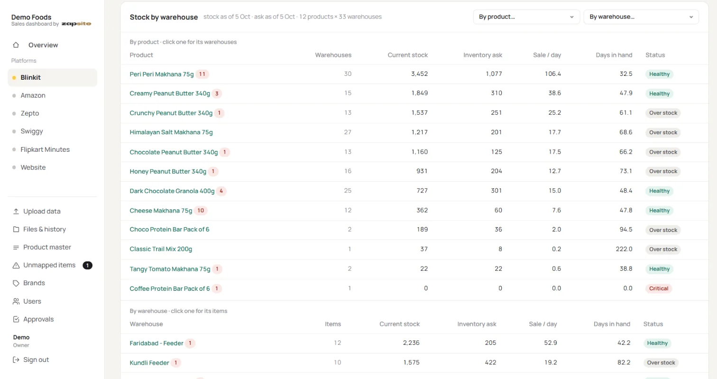Viewport: 717px width, 379px height.
Task: Click the Unmapped items warning icon
Action: coord(16,265)
